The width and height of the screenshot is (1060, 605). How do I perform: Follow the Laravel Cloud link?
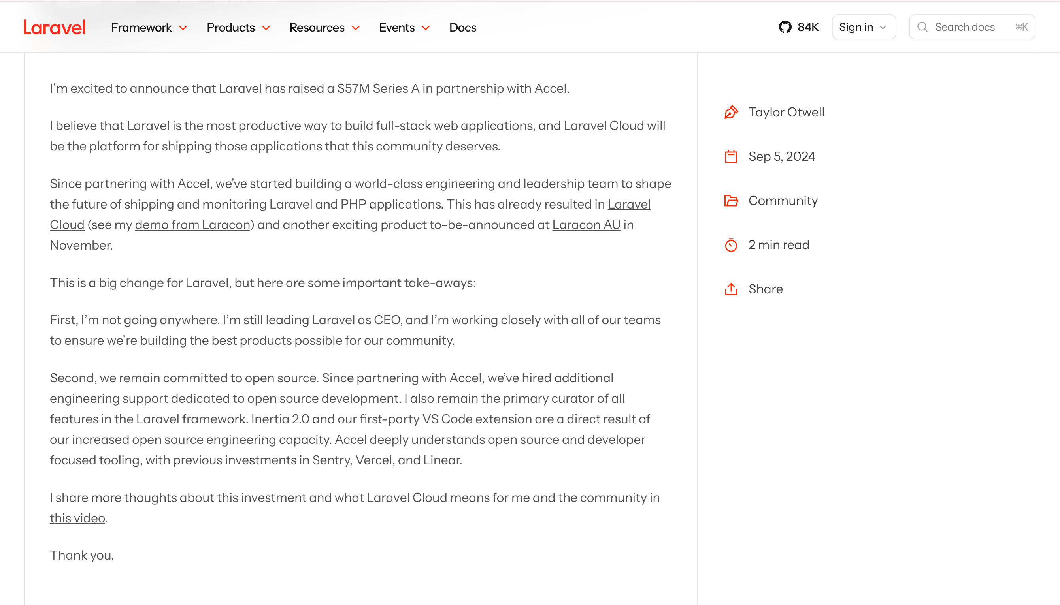pyautogui.click(x=629, y=205)
